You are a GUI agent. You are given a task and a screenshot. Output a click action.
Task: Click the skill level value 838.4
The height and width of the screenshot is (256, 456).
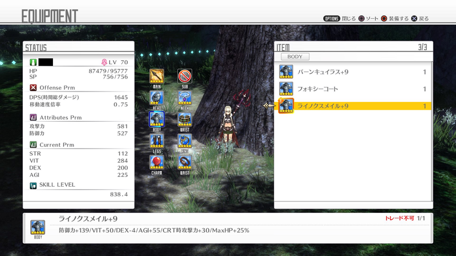[119, 195]
